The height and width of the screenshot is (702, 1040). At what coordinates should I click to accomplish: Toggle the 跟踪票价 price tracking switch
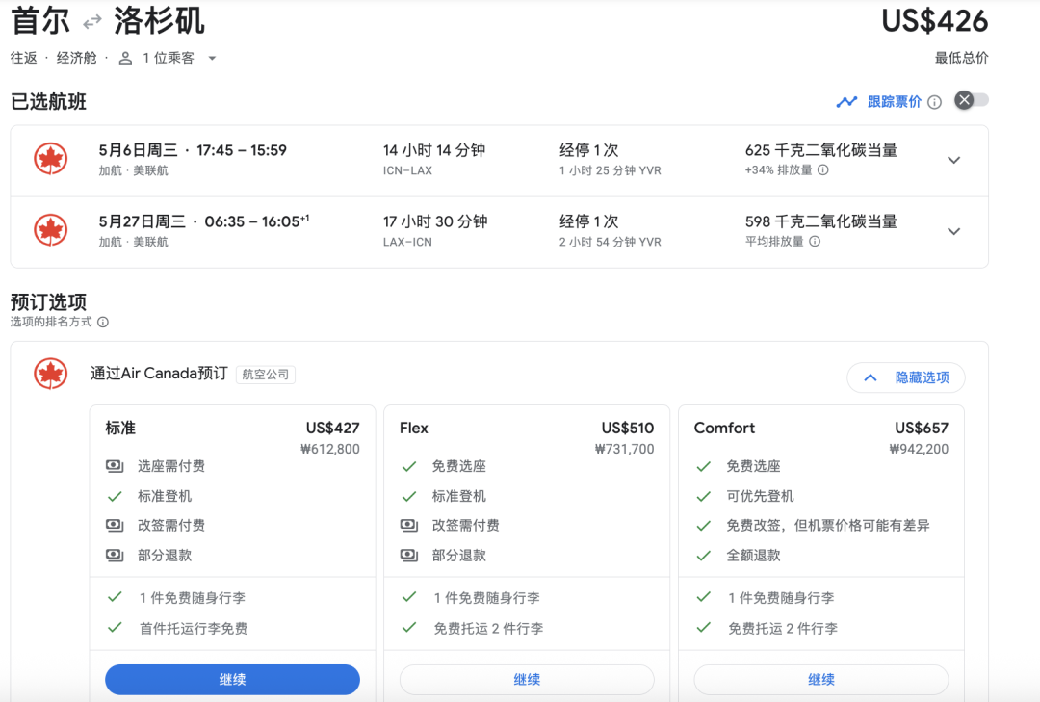point(971,100)
